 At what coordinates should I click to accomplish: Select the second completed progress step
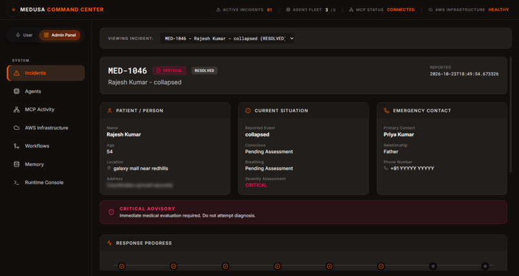(x=173, y=266)
